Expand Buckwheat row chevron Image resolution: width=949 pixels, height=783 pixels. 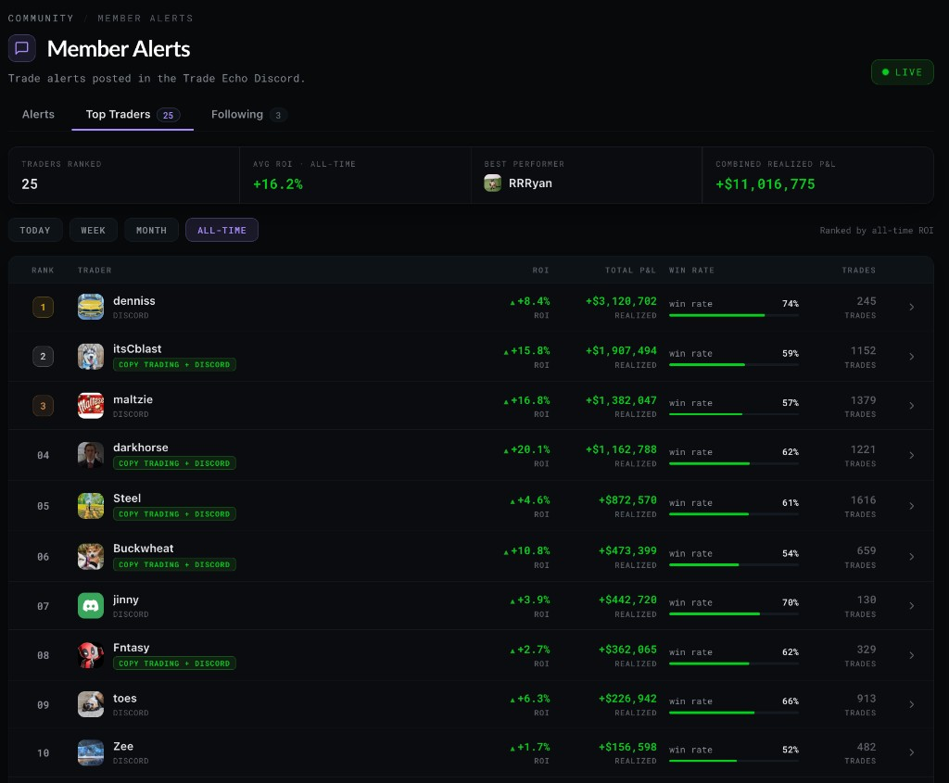click(x=912, y=557)
